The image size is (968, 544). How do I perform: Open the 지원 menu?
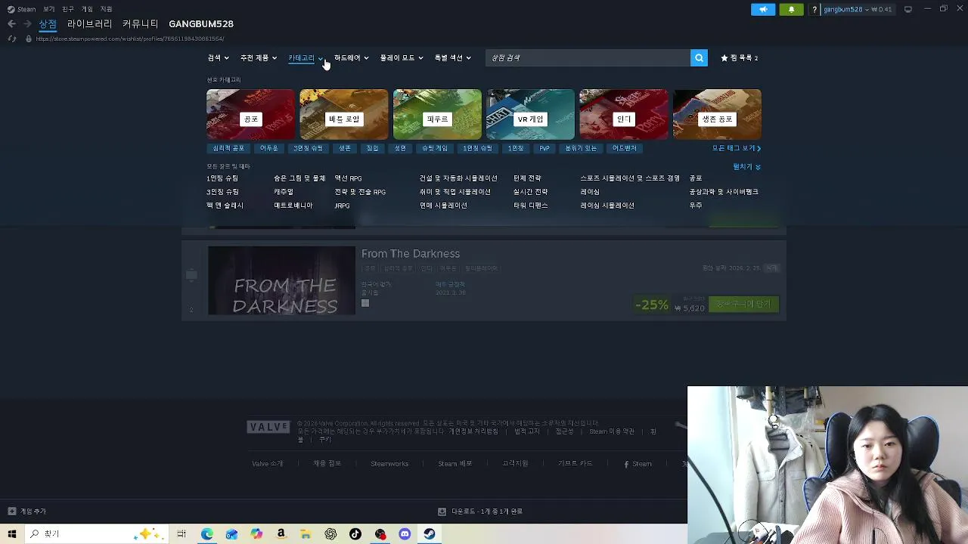(x=106, y=9)
